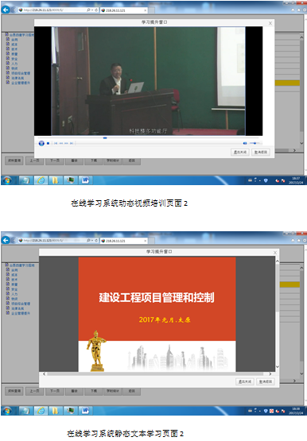
Task: Open 项目综合管理 tree node beside the slide viewer
Action: (x=21, y=304)
